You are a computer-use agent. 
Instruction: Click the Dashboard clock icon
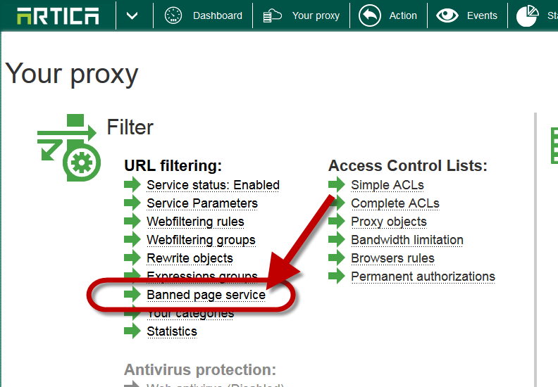(x=173, y=15)
